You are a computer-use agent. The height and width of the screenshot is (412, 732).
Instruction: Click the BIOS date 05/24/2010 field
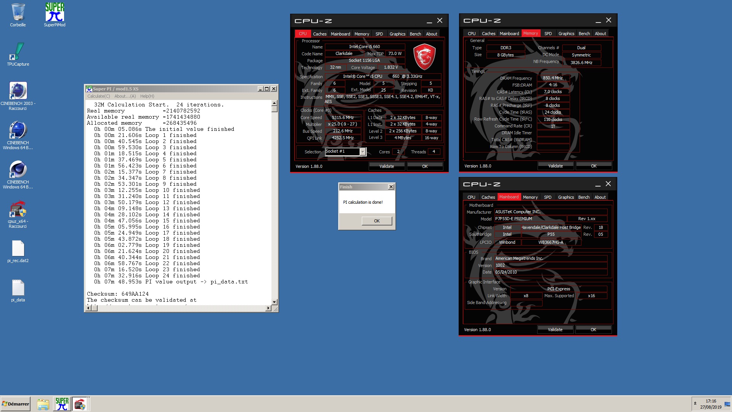551,272
